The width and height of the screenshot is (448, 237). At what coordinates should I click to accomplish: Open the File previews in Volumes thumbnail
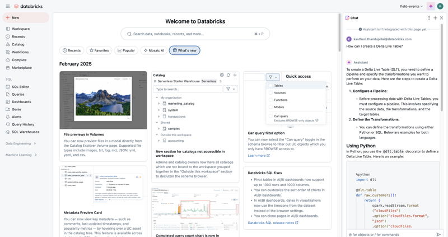(103, 100)
